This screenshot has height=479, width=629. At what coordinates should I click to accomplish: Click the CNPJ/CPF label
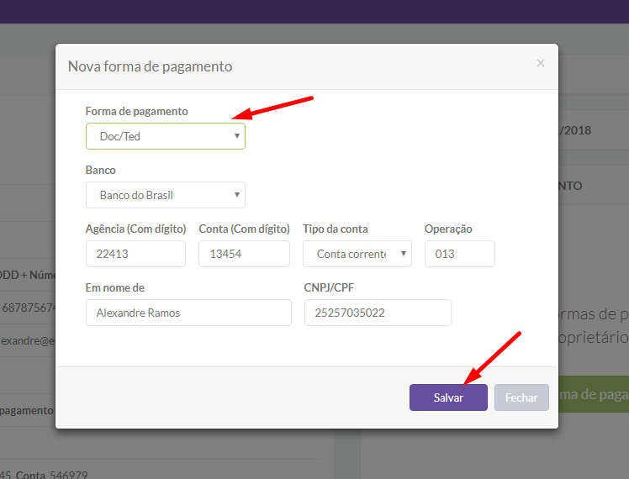[x=329, y=287]
